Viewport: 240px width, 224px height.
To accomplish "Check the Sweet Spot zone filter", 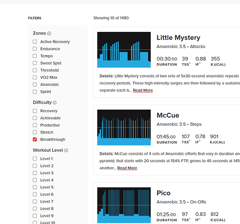I will coord(35,63).
